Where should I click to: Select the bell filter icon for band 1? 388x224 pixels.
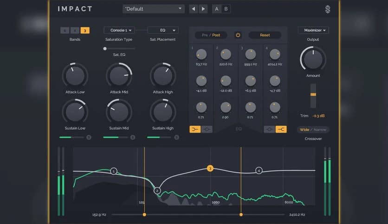coord(207,129)
